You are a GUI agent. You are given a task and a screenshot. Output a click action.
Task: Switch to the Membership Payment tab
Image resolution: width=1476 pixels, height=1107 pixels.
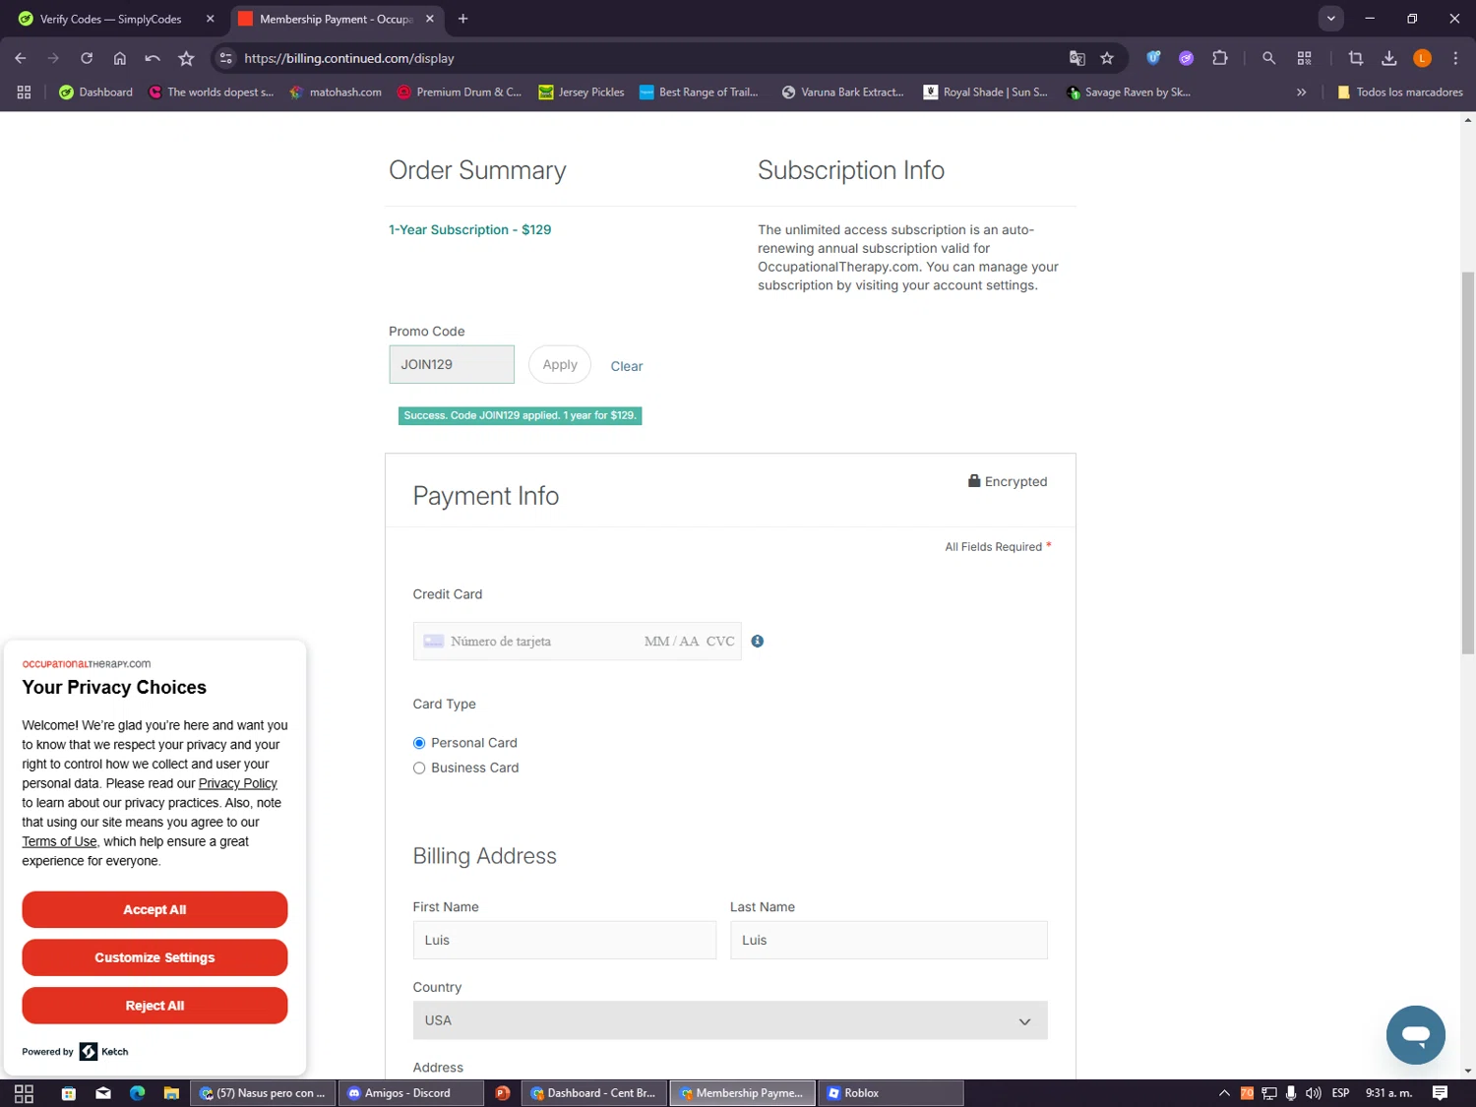click(x=337, y=19)
